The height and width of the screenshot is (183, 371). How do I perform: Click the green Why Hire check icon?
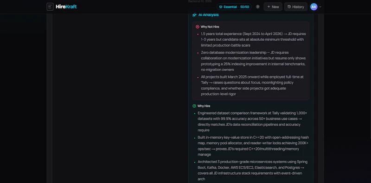(x=194, y=106)
